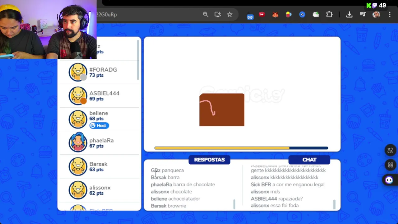This screenshot has width=398, height=224.
Task: Click the alissonx player avatar
Action: point(78,190)
